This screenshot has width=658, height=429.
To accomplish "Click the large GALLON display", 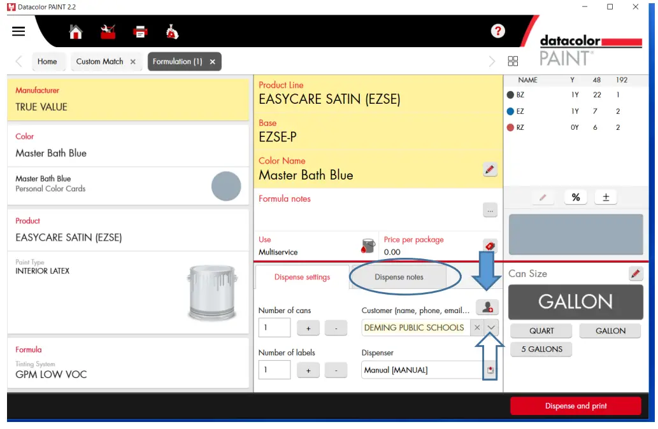I will (x=575, y=302).
